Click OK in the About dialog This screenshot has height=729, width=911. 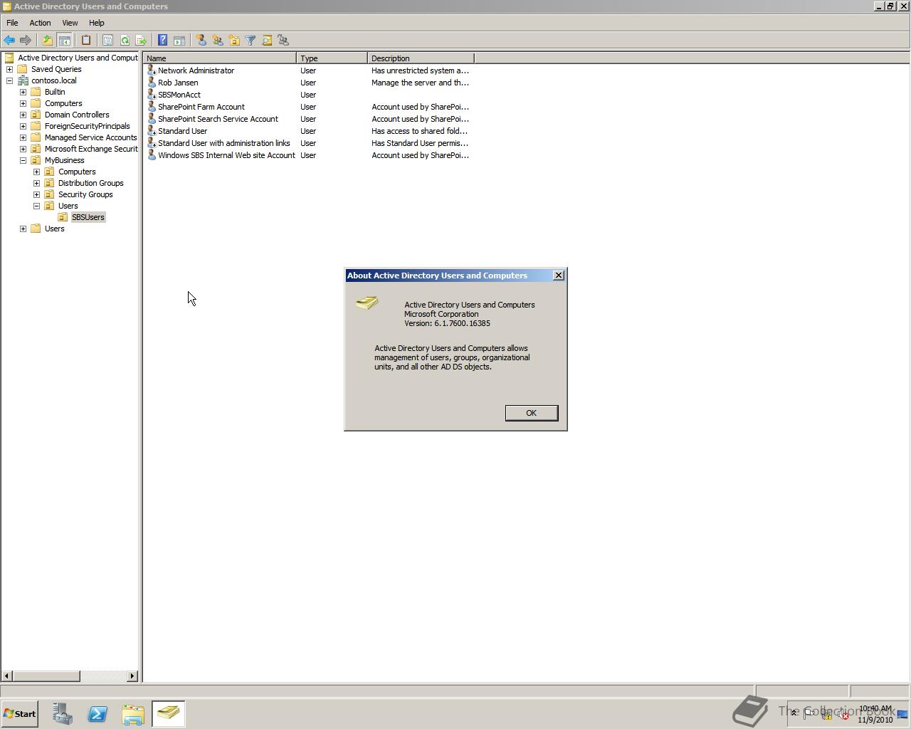531,413
